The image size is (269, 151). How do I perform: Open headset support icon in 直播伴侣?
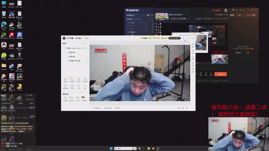[237, 10]
